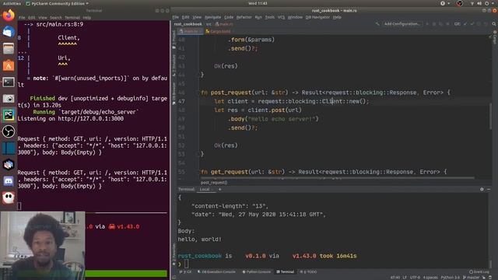Open the Tools menu in PyCharm

270,17
